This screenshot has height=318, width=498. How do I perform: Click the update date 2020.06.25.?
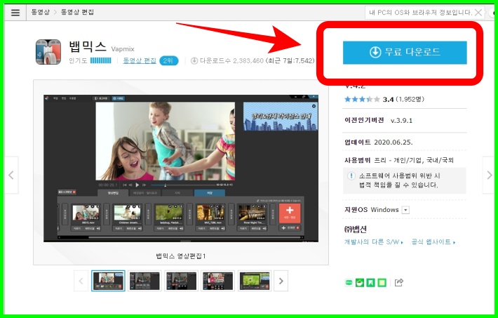[393, 142]
